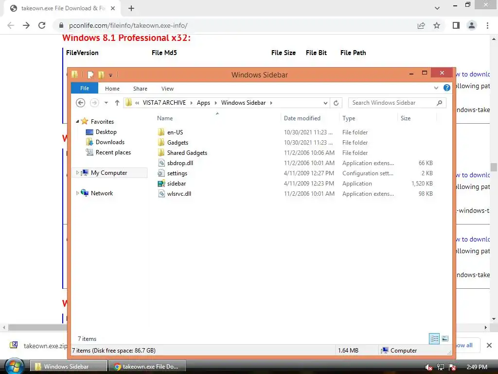This screenshot has height=374, width=498.
Task: Click the browser vertical scrollbar thumb
Action: [x=494, y=168]
